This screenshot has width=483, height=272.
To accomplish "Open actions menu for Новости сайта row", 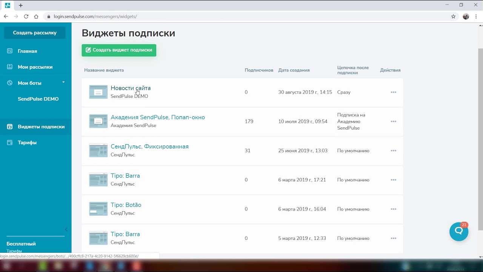I will [x=394, y=92].
